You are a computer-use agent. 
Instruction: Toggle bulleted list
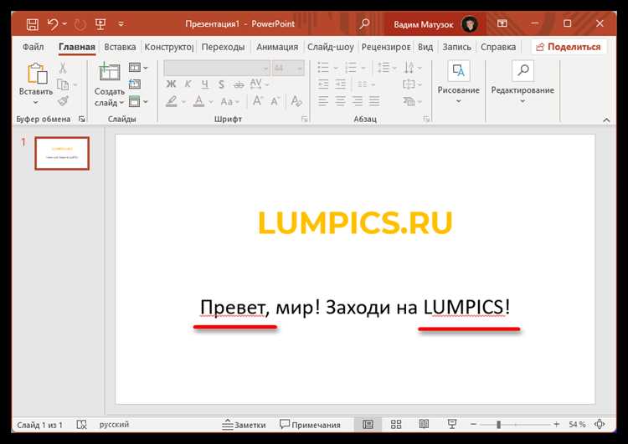[x=323, y=68]
